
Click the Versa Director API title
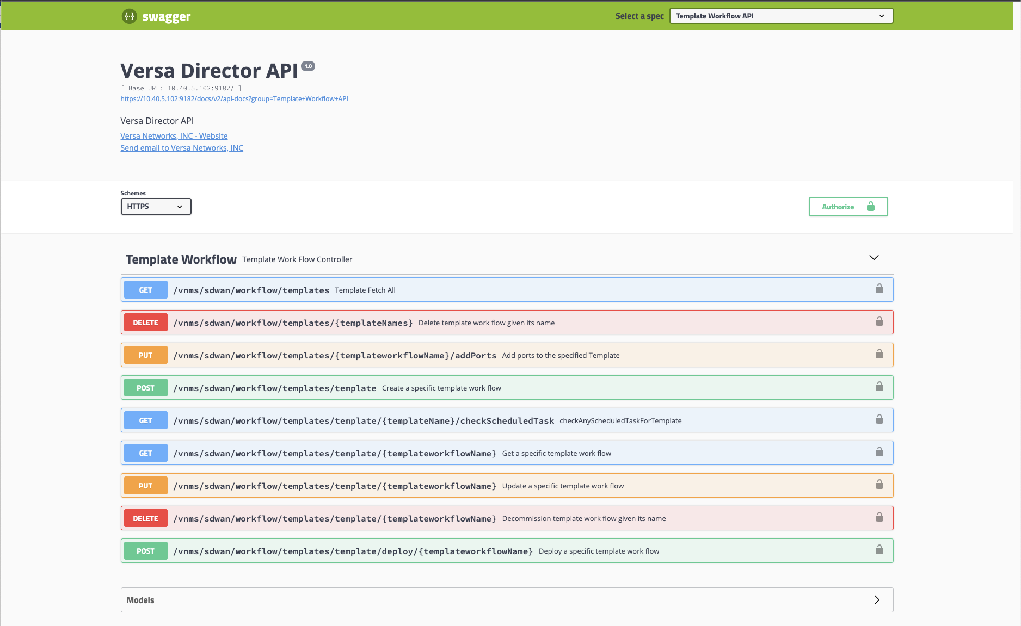209,71
